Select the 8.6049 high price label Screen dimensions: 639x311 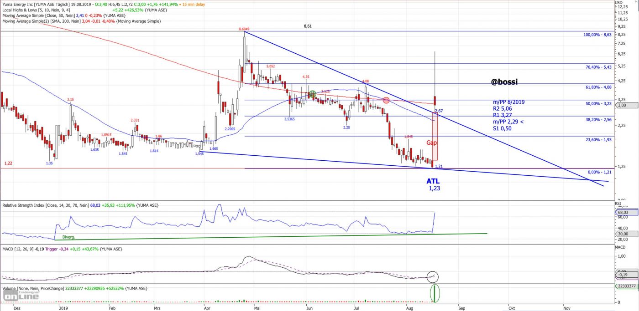(x=245, y=29)
